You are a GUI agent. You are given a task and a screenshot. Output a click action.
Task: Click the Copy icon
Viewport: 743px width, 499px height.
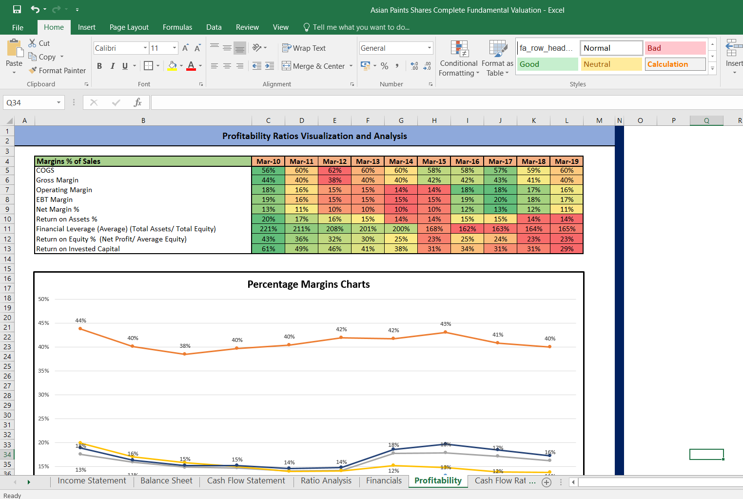click(32, 57)
